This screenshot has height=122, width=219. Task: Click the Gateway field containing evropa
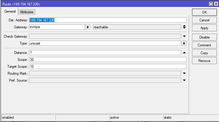(x=57, y=27)
